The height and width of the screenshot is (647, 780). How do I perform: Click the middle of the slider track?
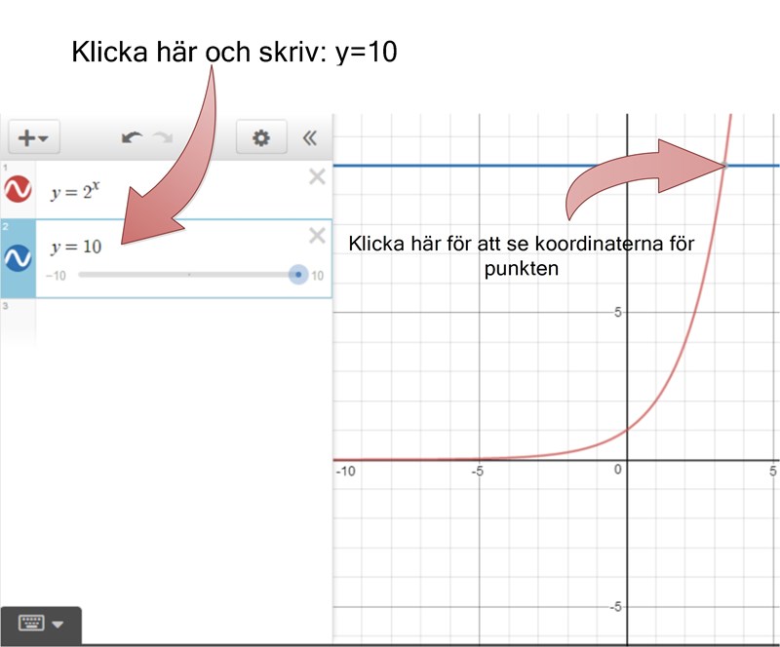tap(188, 276)
